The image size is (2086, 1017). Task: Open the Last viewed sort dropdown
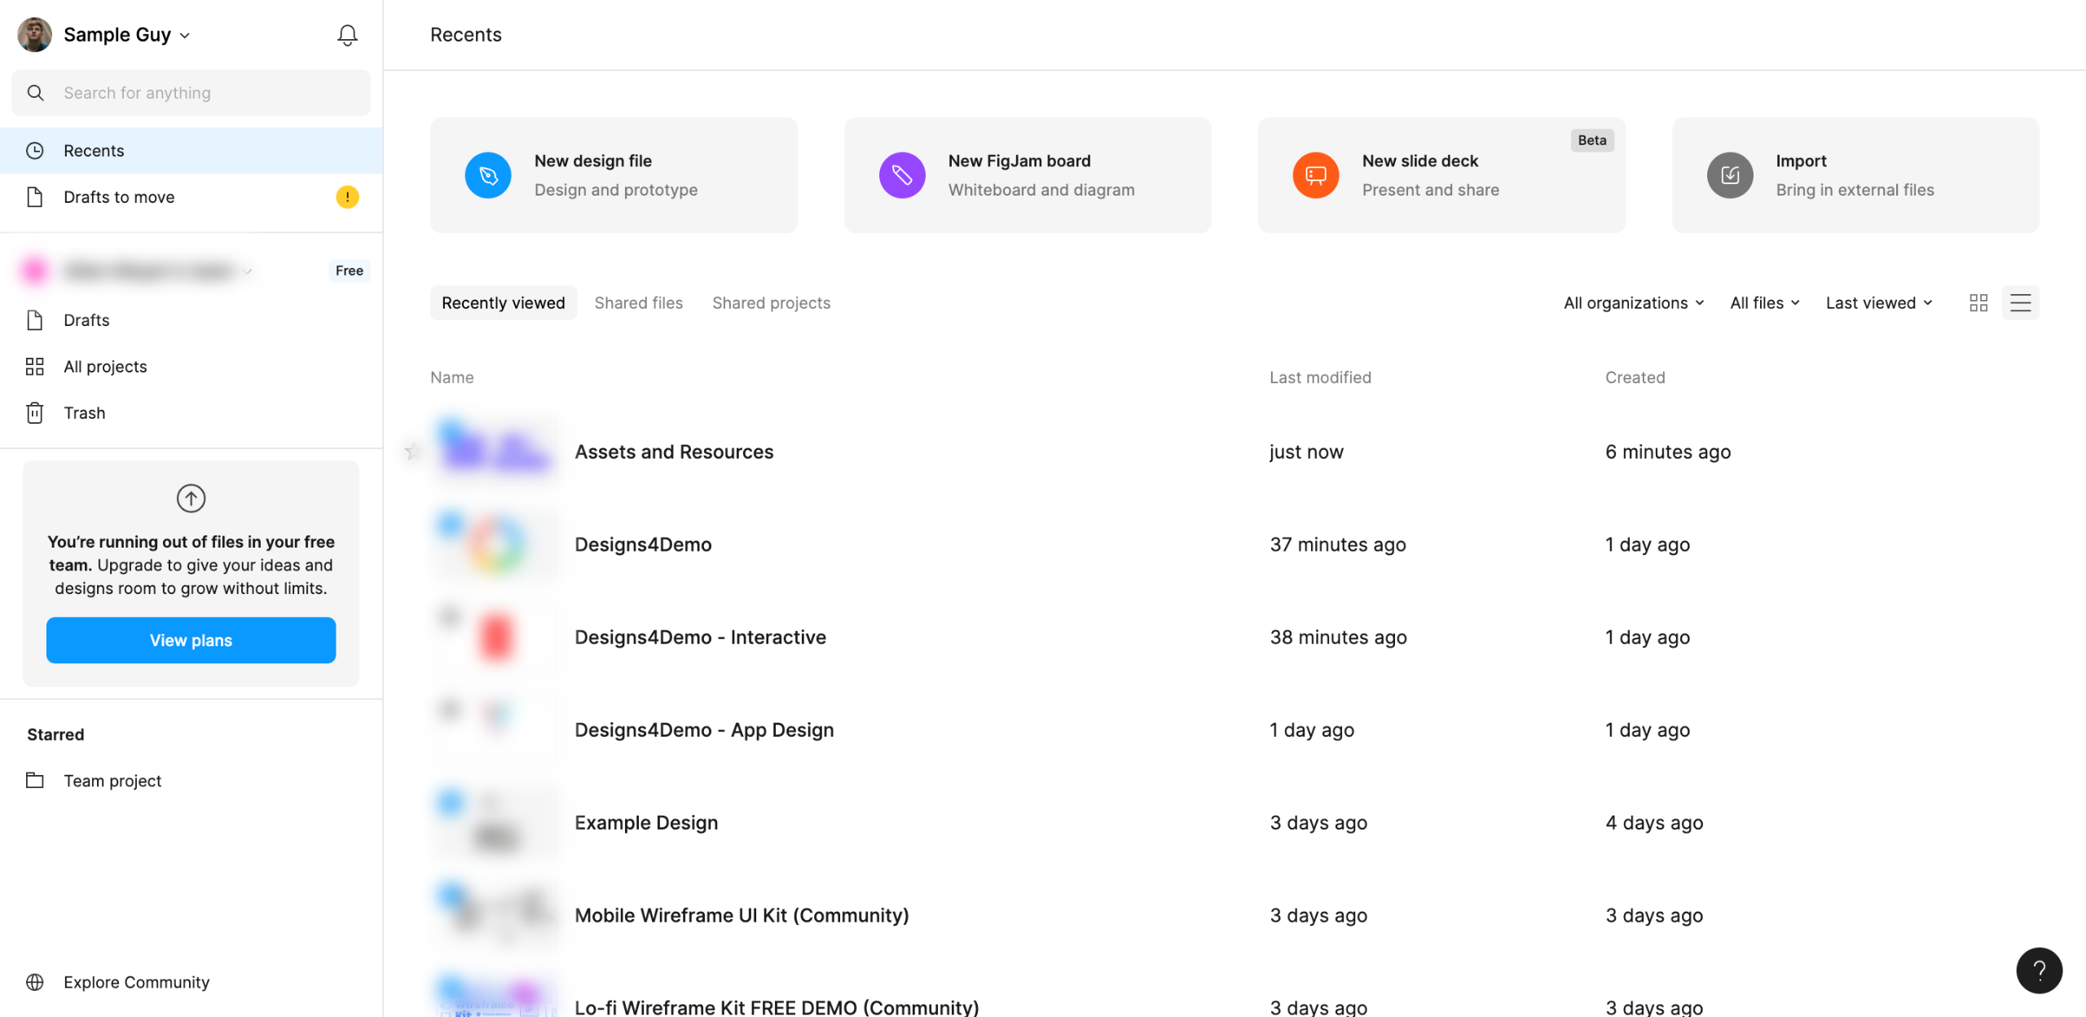click(x=1878, y=303)
